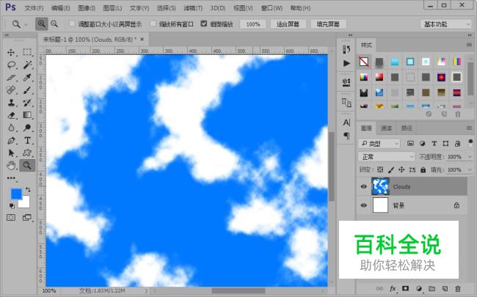Open the 滤镜(T) menu
The image size is (477, 297).
point(193,8)
